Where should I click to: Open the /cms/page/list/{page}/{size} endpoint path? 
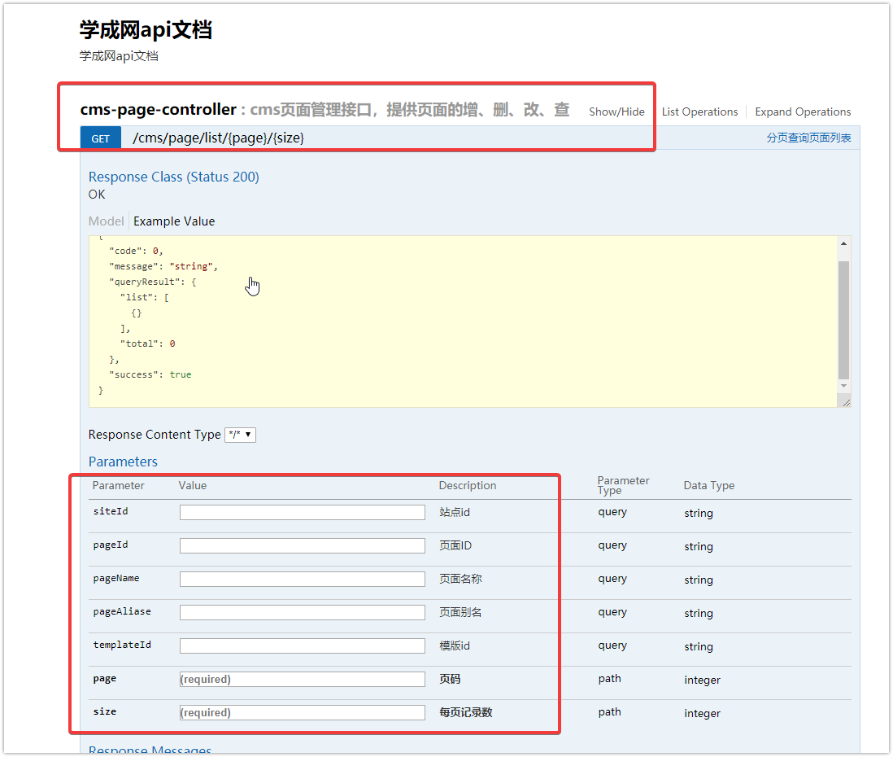[x=218, y=138]
